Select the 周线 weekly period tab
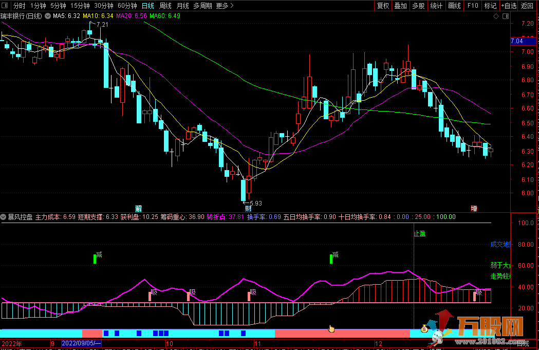539x350 pixels. (165, 6)
